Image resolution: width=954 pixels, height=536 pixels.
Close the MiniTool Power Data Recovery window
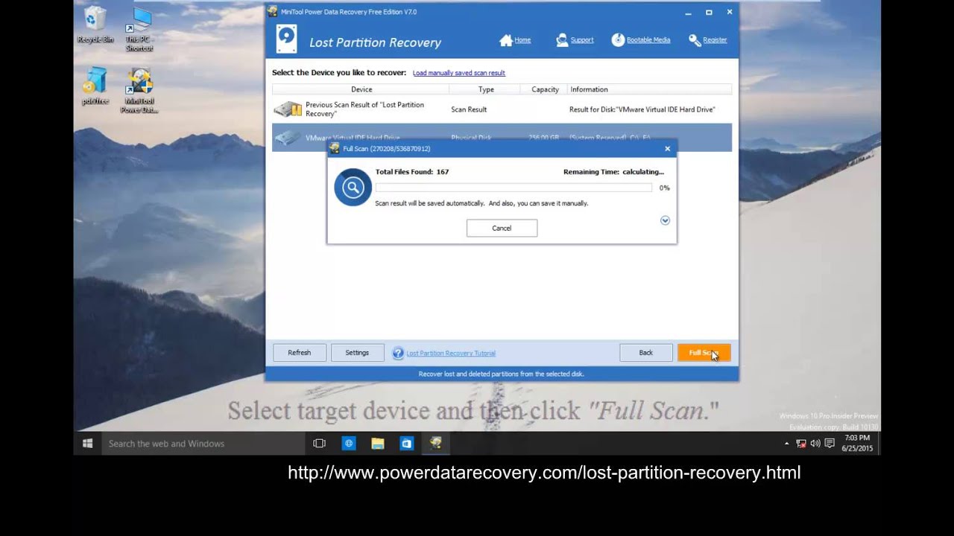pos(730,12)
